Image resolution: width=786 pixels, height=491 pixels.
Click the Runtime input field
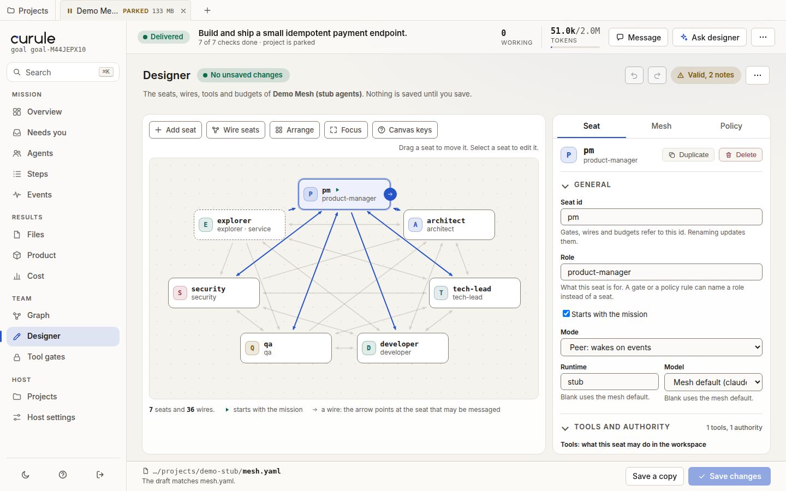click(610, 382)
